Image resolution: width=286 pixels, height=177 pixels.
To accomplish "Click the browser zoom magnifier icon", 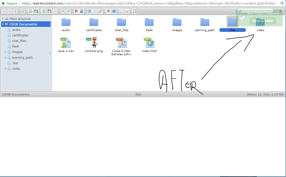I will click(282, 3).
